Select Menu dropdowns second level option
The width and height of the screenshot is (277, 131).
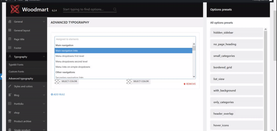coord(123,62)
